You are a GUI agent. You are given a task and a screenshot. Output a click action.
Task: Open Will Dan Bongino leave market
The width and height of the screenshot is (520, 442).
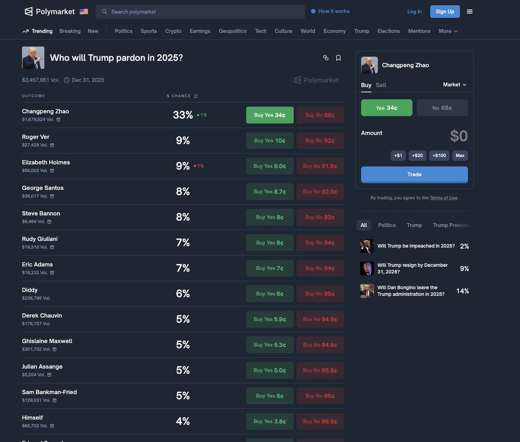[415, 291]
